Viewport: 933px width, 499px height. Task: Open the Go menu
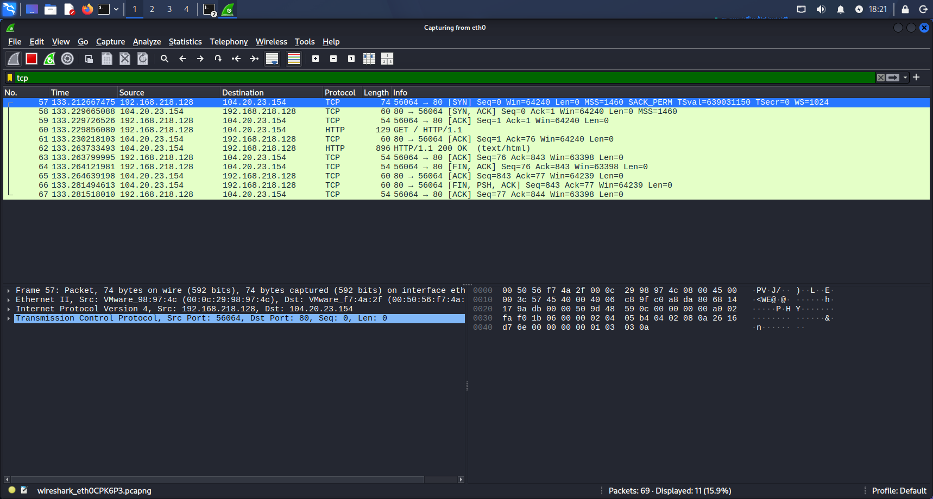pyautogui.click(x=83, y=42)
